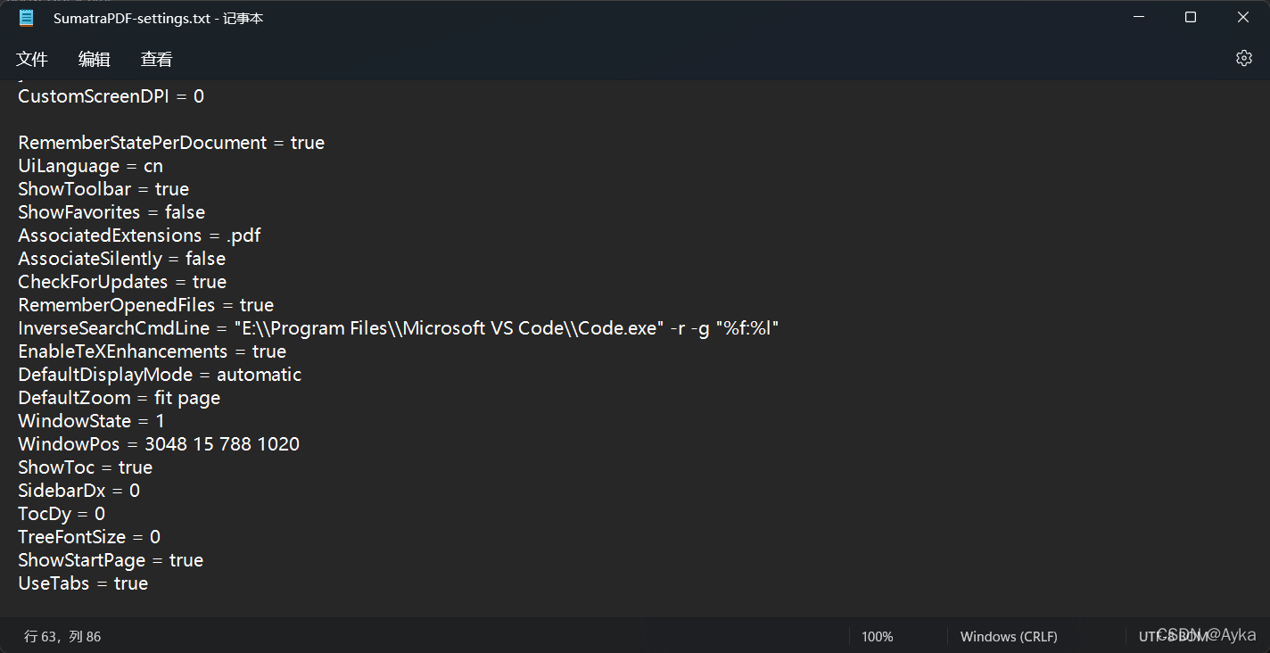Open the 编辑 menu
This screenshot has height=653, width=1270.
pos(95,59)
